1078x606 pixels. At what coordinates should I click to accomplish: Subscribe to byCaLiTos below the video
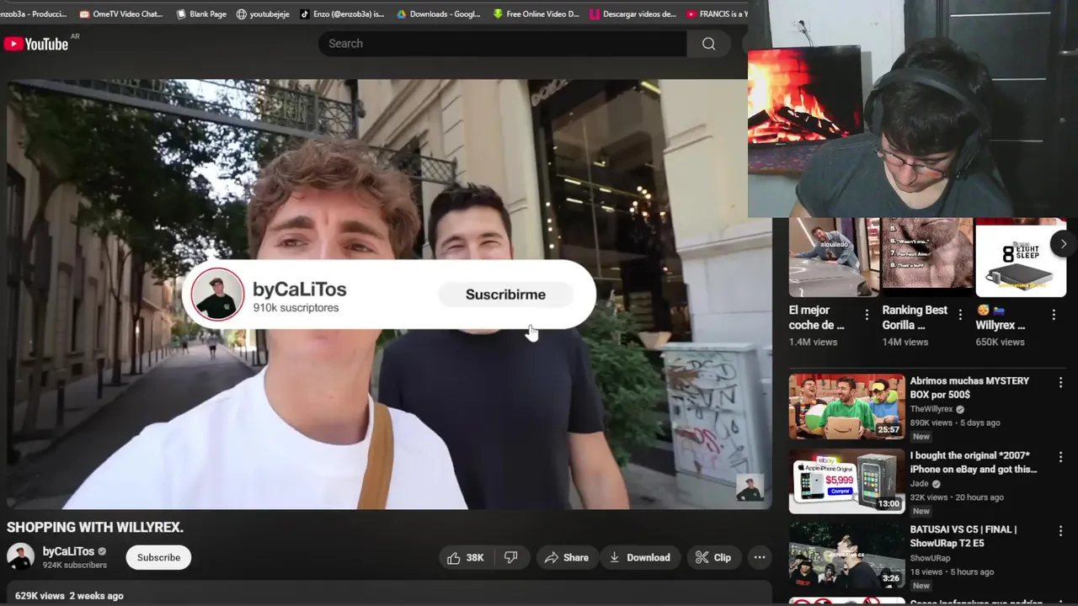(x=158, y=557)
